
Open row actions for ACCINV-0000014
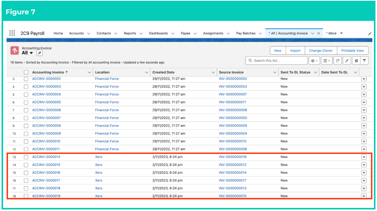[364, 157]
